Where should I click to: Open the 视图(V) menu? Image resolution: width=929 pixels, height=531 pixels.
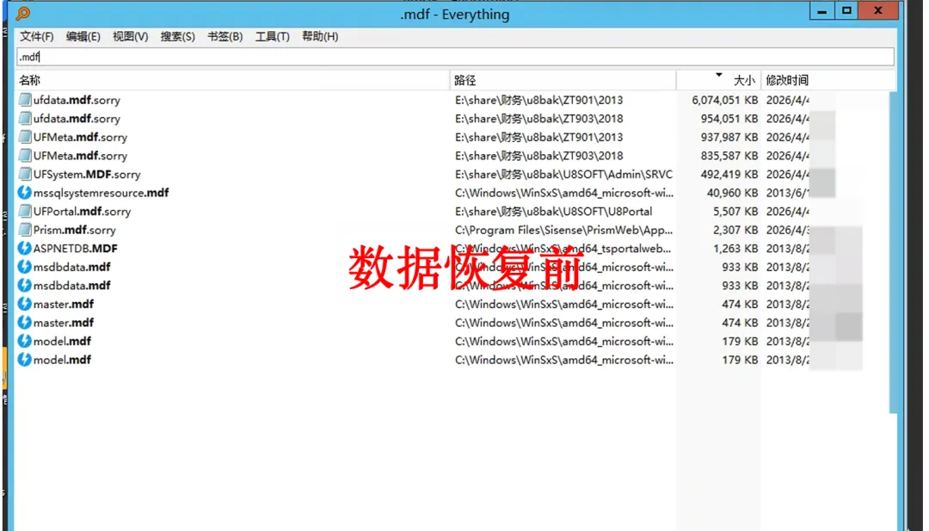click(x=131, y=37)
